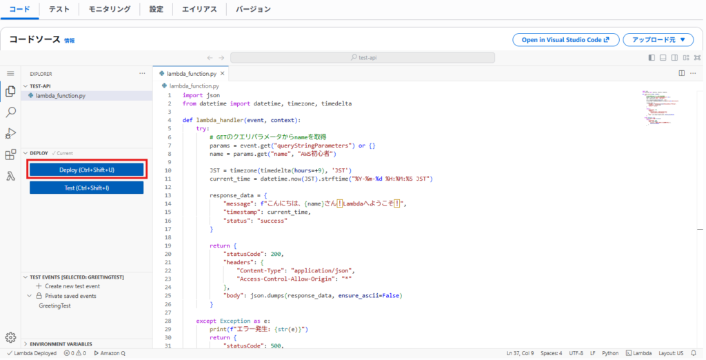
Task: Collapse the TEST EVENTS section
Action: (x=26, y=277)
